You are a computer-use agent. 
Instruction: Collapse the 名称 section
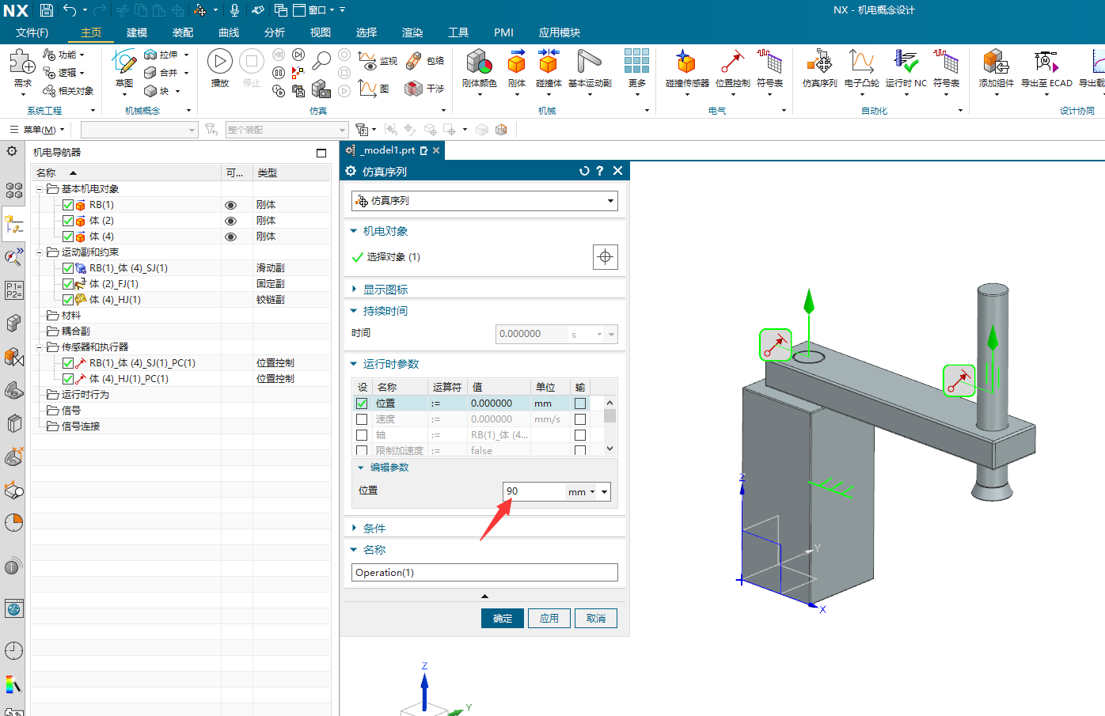[x=354, y=550]
